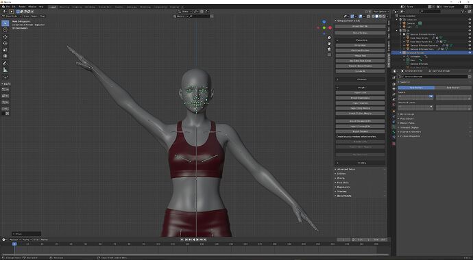Select the Pose Position toggle button
Screen dimensions: 473x260
click(x=416, y=88)
